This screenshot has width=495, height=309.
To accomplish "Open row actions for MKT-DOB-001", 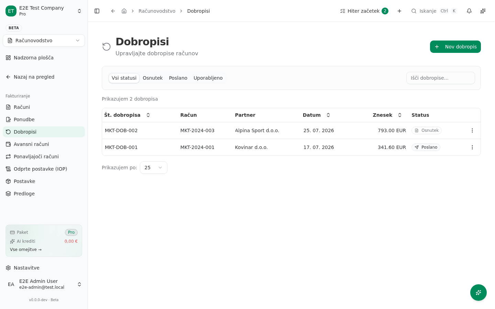I will (472, 147).
